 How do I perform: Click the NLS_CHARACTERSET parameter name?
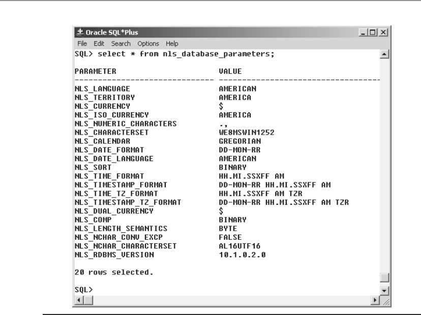coord(112,133)
